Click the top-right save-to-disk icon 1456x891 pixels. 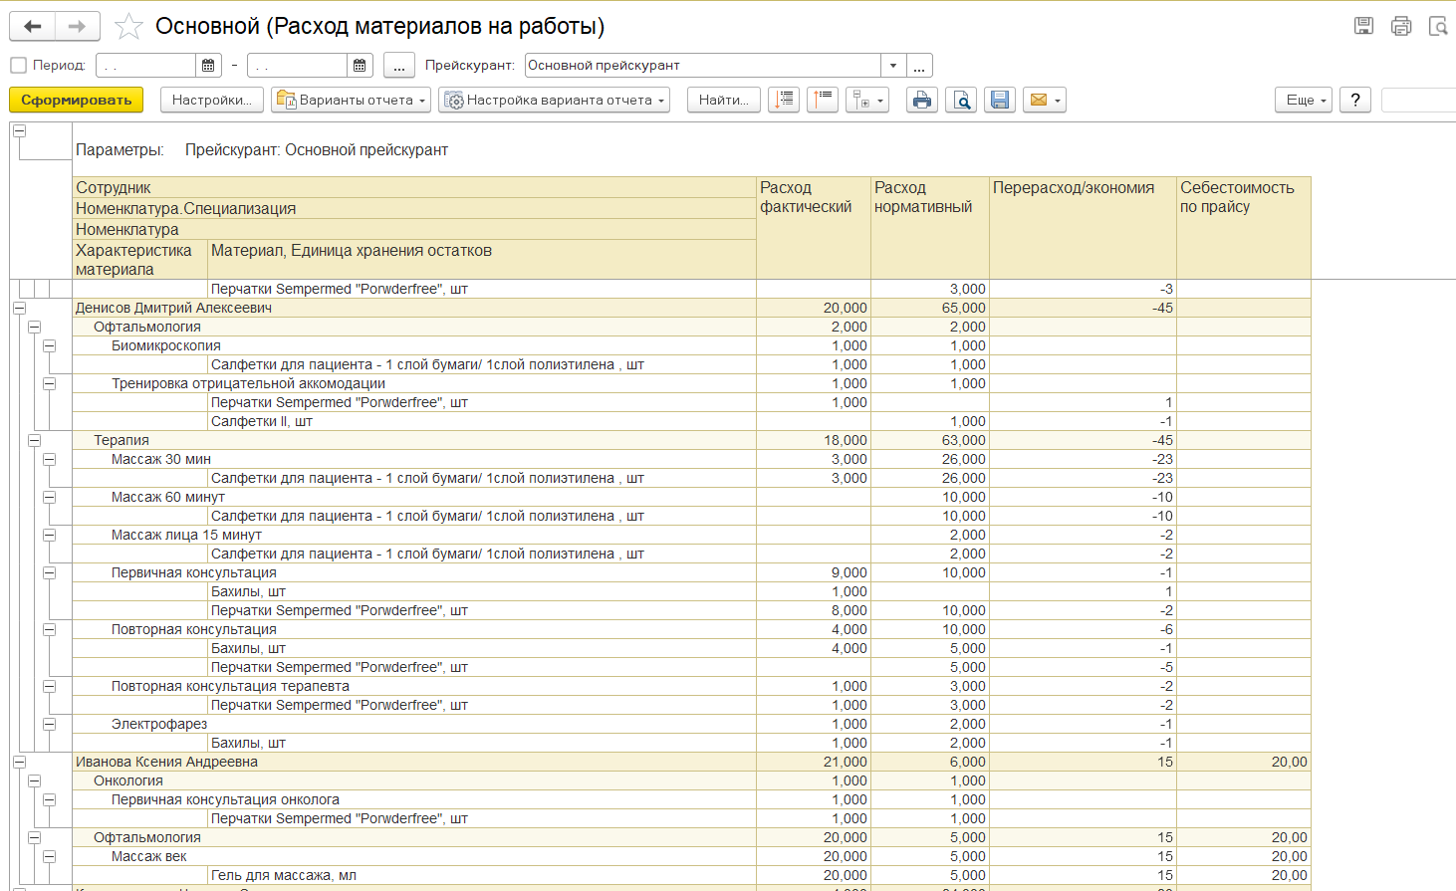click(1364, 27)
